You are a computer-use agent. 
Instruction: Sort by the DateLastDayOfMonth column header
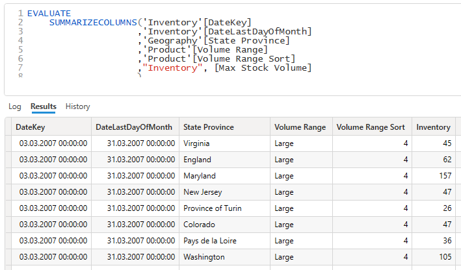coord(134,127)
